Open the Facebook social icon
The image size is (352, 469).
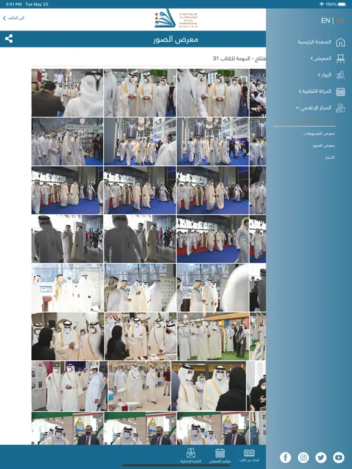coord(285,457)
